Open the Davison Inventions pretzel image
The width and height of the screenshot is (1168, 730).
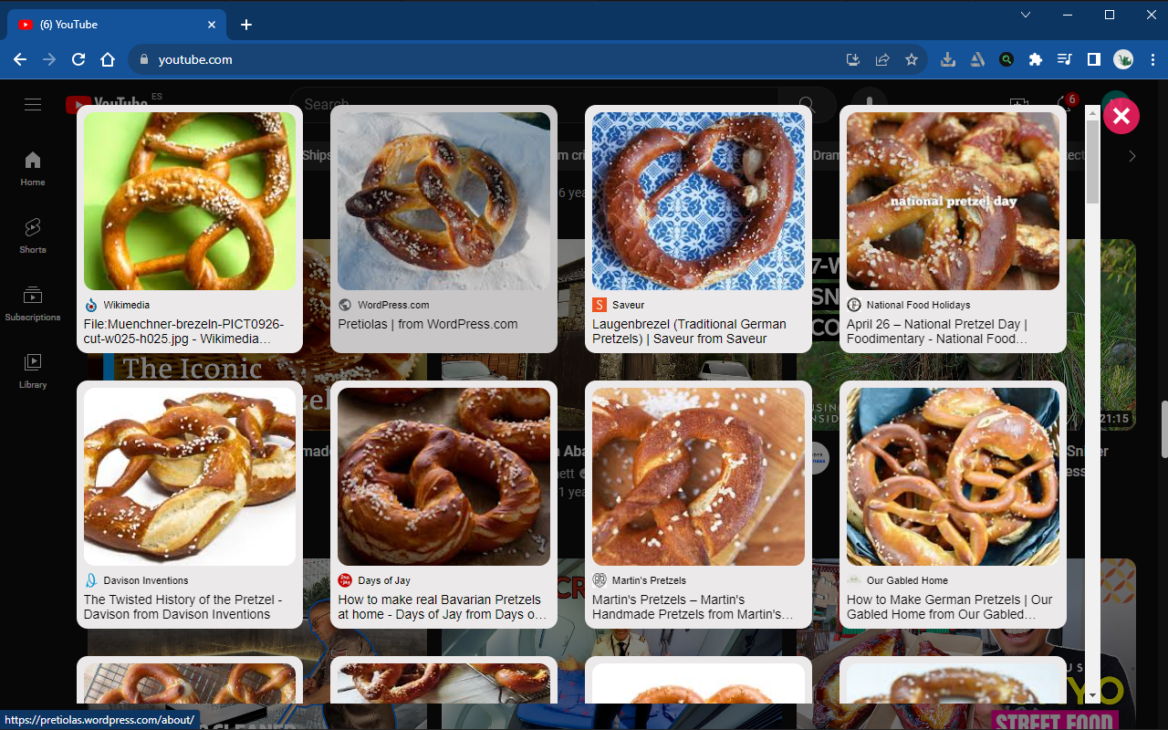190,476
